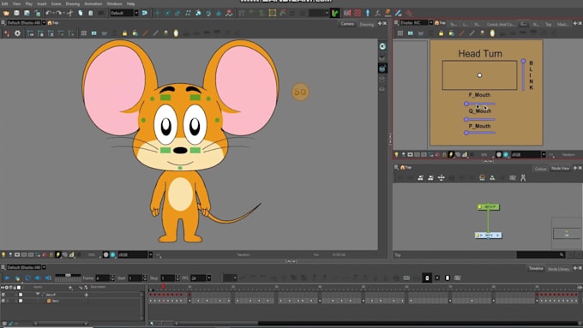
Task: Open the Display MC dropdown arrow
Action: [431, 22]
